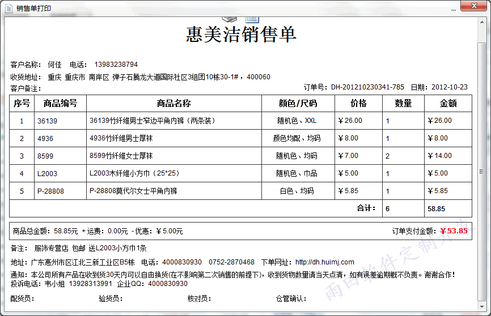491x316 pixels.
Task: Click the blue layout icon beside the printer
Action: pyautogui.click(x=252, y=19)
